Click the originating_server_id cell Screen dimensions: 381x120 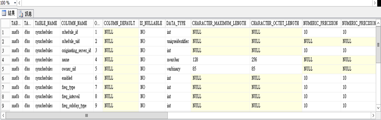point(76,51)
